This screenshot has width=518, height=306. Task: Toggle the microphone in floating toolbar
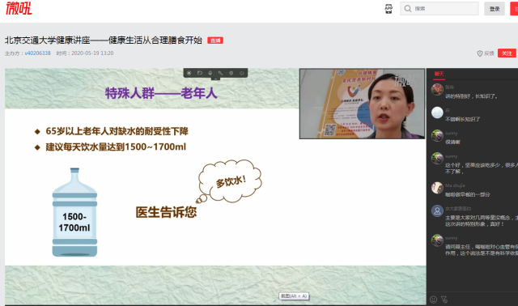click(210, 73)
